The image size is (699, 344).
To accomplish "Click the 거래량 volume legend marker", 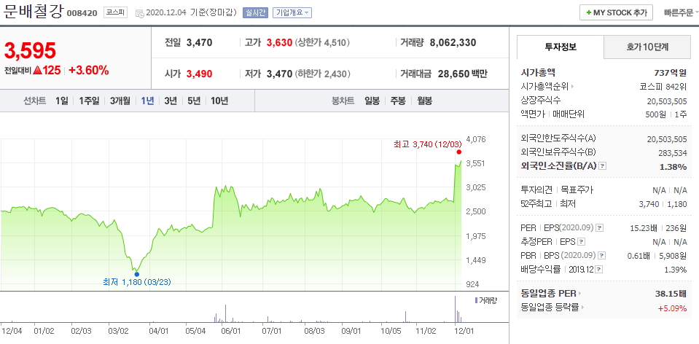I will (476, 300).
